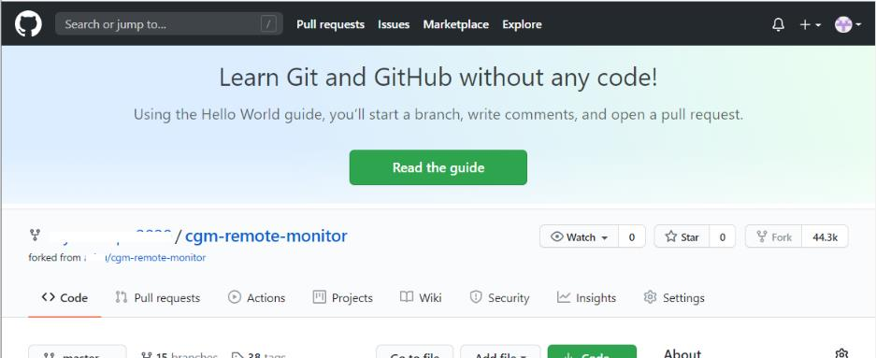Open the Projects tab
This screenshot has height=358, width=876.
pos(342,297)
